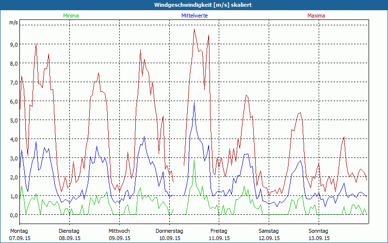Screen dimensions: 388x243
Task: Click the 10.09.15 date label
Action: click(169, 238)
